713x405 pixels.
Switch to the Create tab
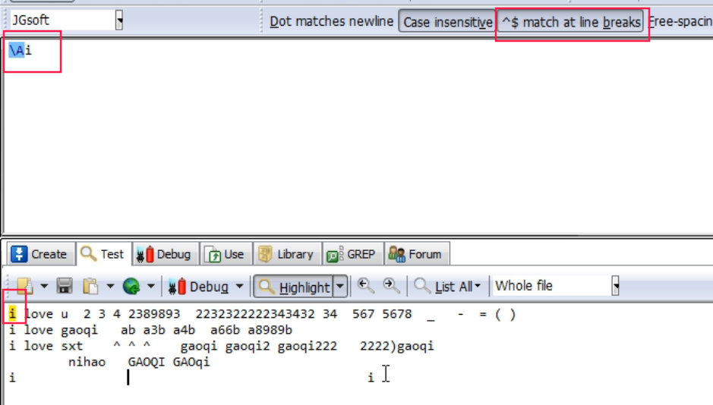(39, 254)
